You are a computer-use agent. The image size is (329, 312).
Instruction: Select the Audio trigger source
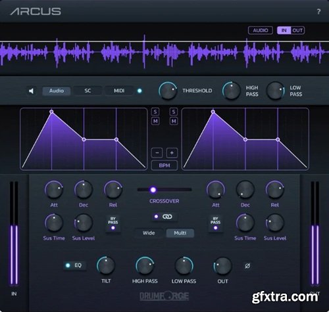point(57,91)
